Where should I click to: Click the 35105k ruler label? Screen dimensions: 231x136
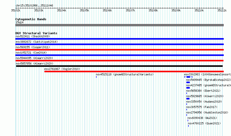pyautogui.click(x=84, y=10)
